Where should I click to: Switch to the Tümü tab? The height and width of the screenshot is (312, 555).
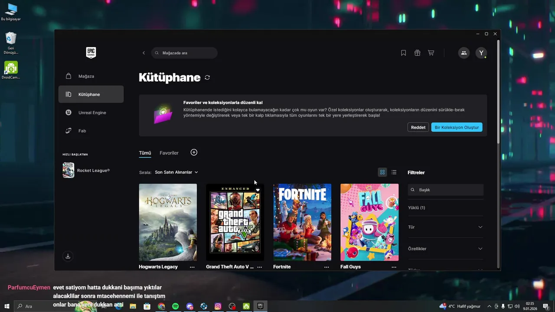145,153
